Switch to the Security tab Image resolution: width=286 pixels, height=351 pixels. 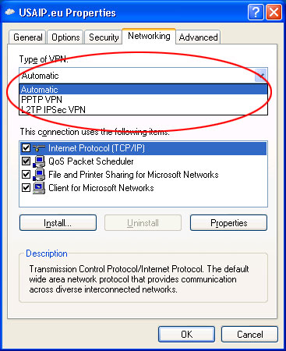[x=104, y=37]
